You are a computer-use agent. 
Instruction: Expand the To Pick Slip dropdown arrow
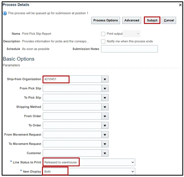pos(105,98)
